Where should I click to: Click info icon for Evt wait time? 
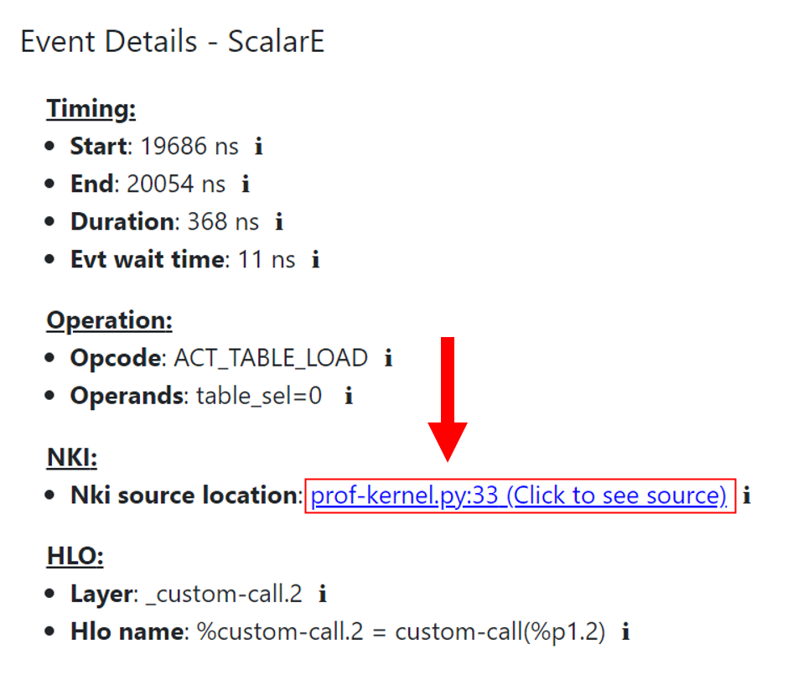click(x=315, y=260)
